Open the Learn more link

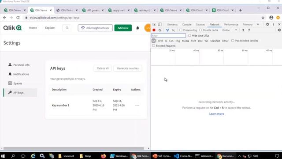(216, 114)
